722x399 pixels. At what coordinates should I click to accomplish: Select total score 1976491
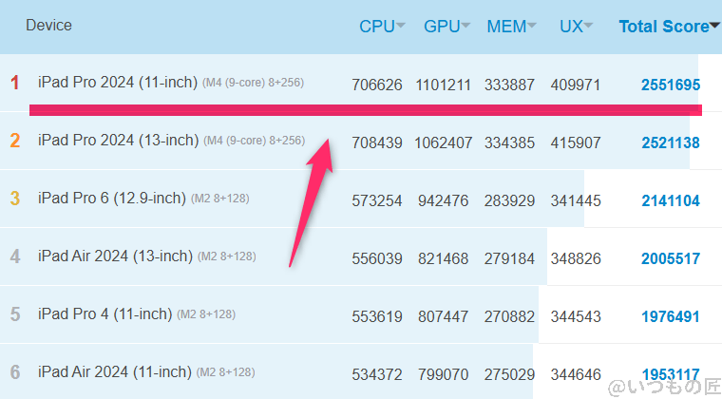[671, 316]
